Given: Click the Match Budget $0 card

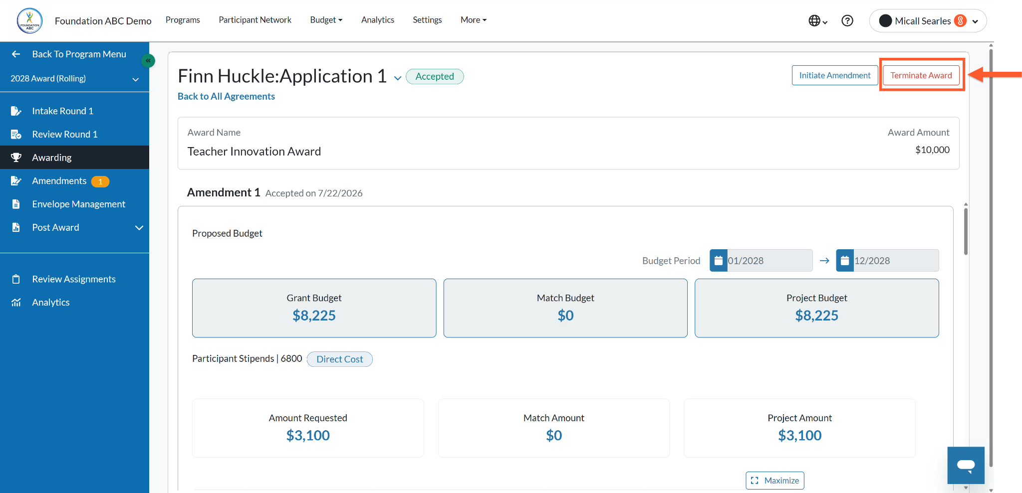Looking at the screenshot, I should [565, 308].
